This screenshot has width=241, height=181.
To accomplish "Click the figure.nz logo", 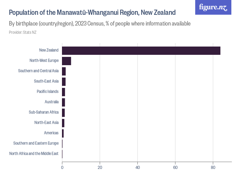I will pos(213,7).
